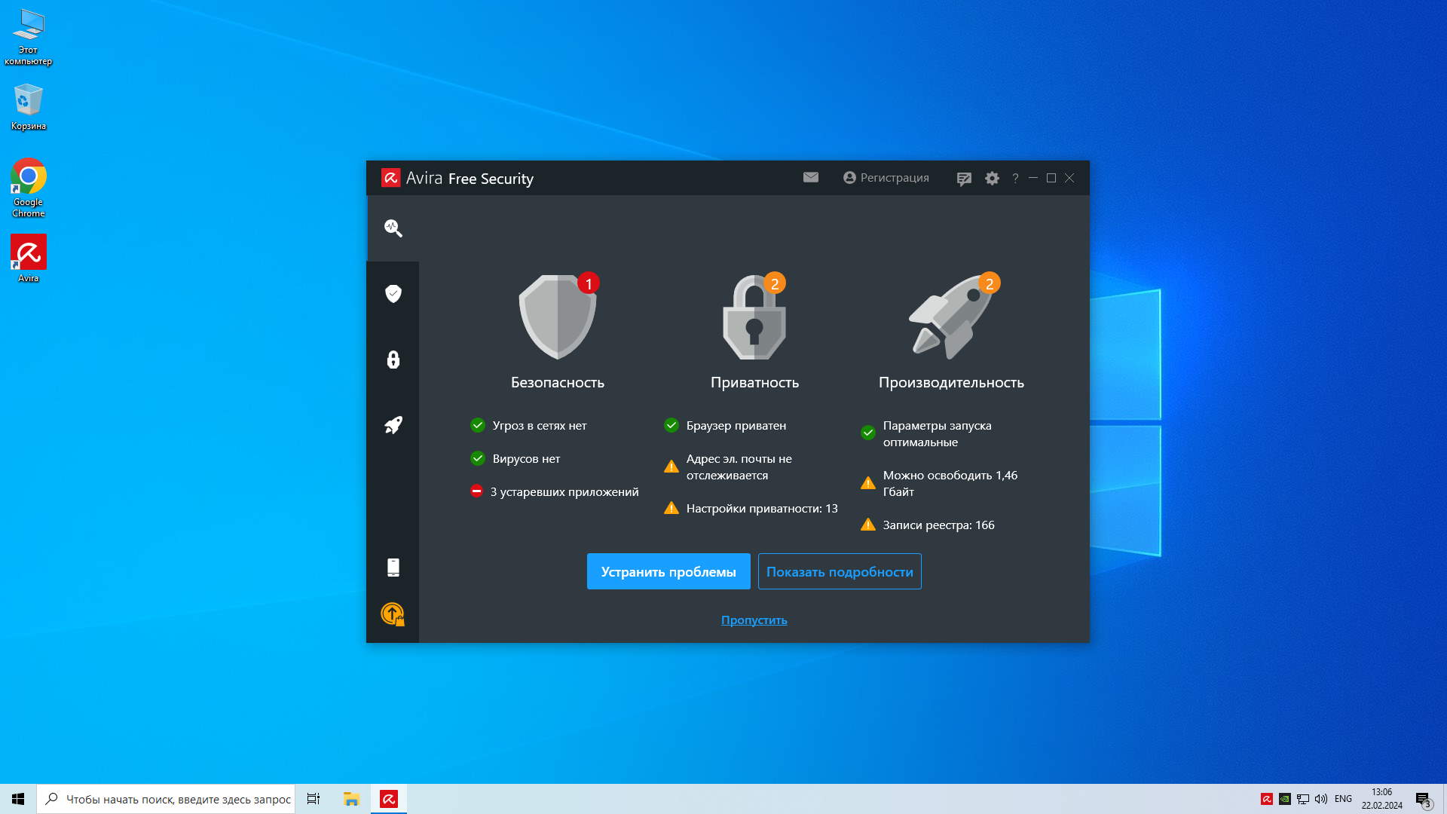Screen dimensions: 1447x814
Task: Click the Avira system tray icon
Action: (x=1266, y=799)
